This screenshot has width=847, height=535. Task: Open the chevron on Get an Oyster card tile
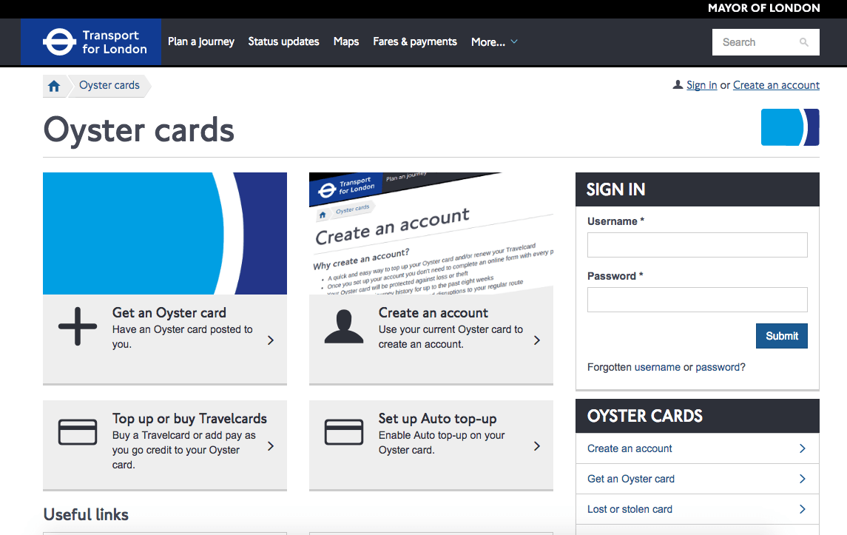271,340
